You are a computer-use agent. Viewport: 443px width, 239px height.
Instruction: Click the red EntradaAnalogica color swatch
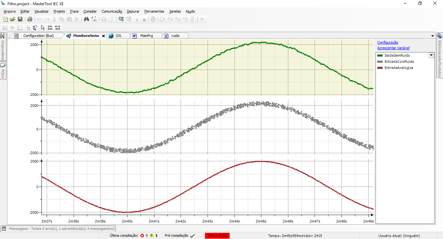(380, 68)
